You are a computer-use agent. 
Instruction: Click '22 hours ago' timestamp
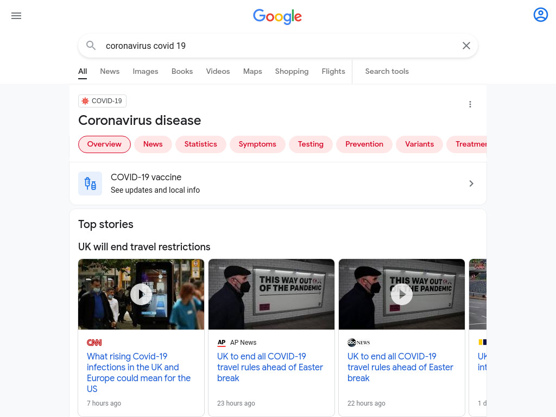pyautogui.click(x=367, y=403)
